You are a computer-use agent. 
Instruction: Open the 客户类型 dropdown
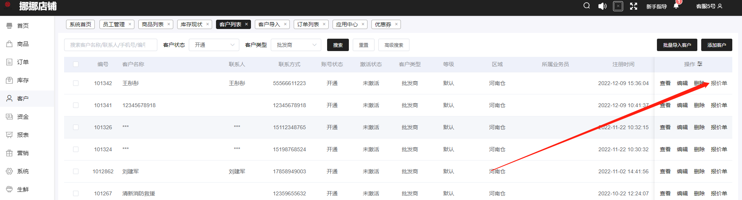[296, 45]
